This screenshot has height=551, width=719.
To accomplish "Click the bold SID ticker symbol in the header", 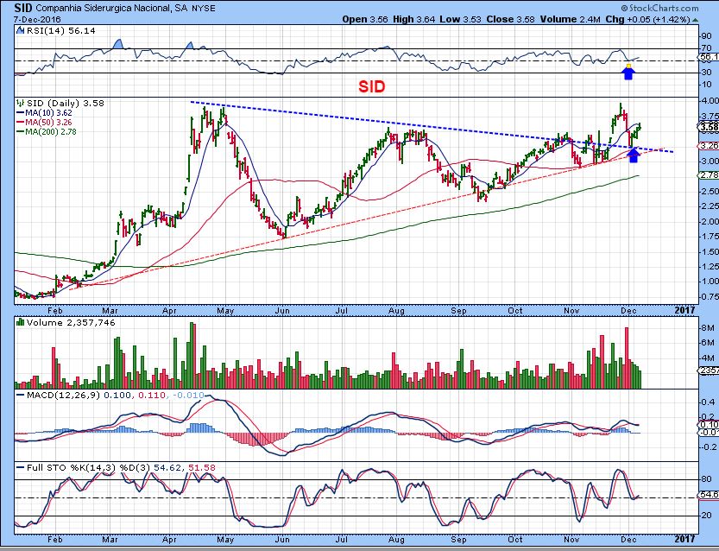I will coord(23,8).
